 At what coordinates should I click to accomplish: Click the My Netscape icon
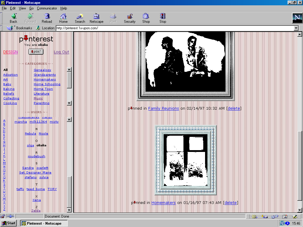[96, 18]
